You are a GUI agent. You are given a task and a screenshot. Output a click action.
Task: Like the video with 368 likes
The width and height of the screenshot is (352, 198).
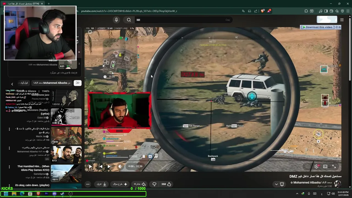point(166,184)
